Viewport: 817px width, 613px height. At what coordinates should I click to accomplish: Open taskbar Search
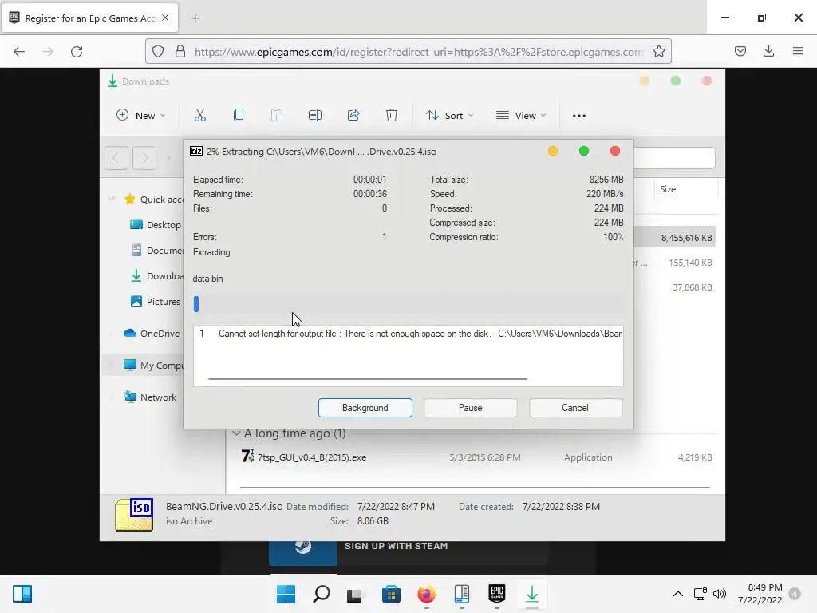click(x=322, y=594)
